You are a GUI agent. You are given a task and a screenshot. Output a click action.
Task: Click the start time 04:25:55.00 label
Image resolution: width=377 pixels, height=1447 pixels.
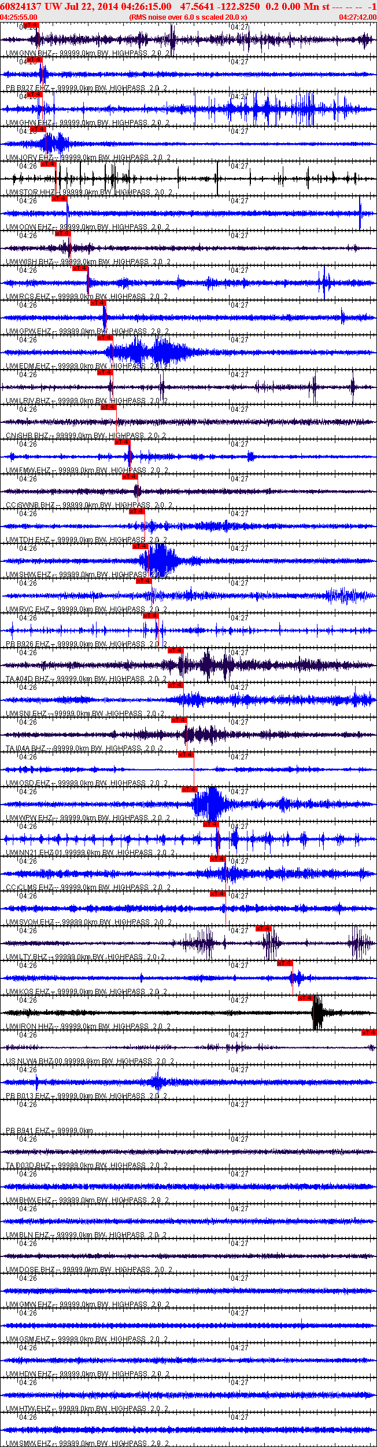[19, 17]
